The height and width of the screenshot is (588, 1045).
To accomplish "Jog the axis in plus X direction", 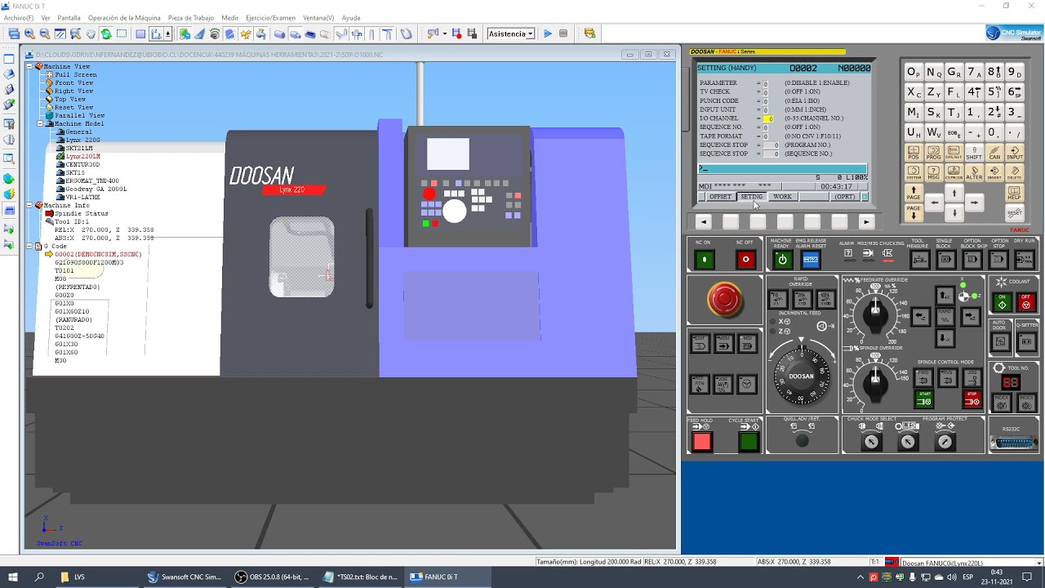I will [x=945, y=295].
